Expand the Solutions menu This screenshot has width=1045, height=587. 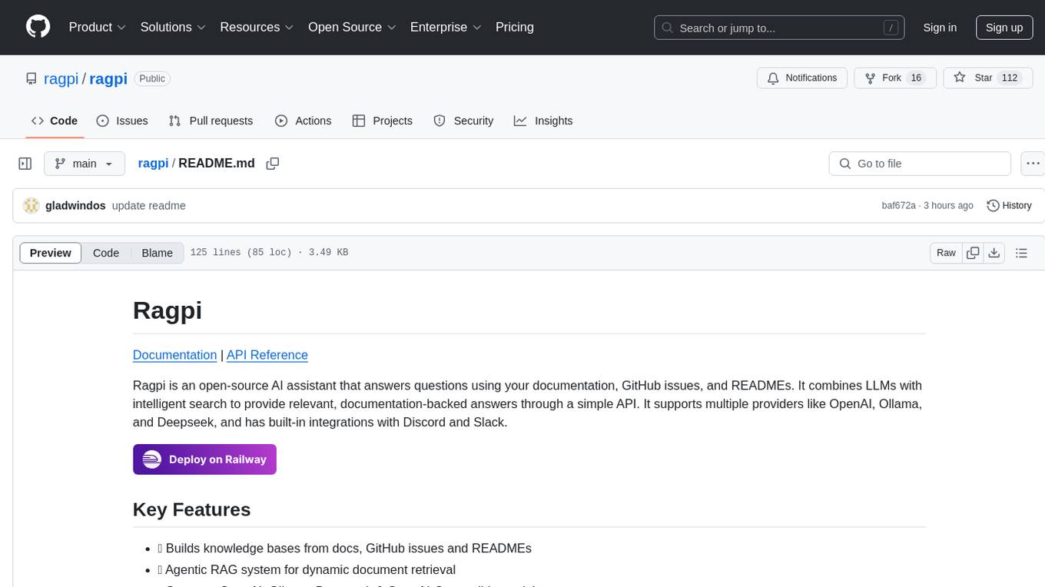(173, 27)
